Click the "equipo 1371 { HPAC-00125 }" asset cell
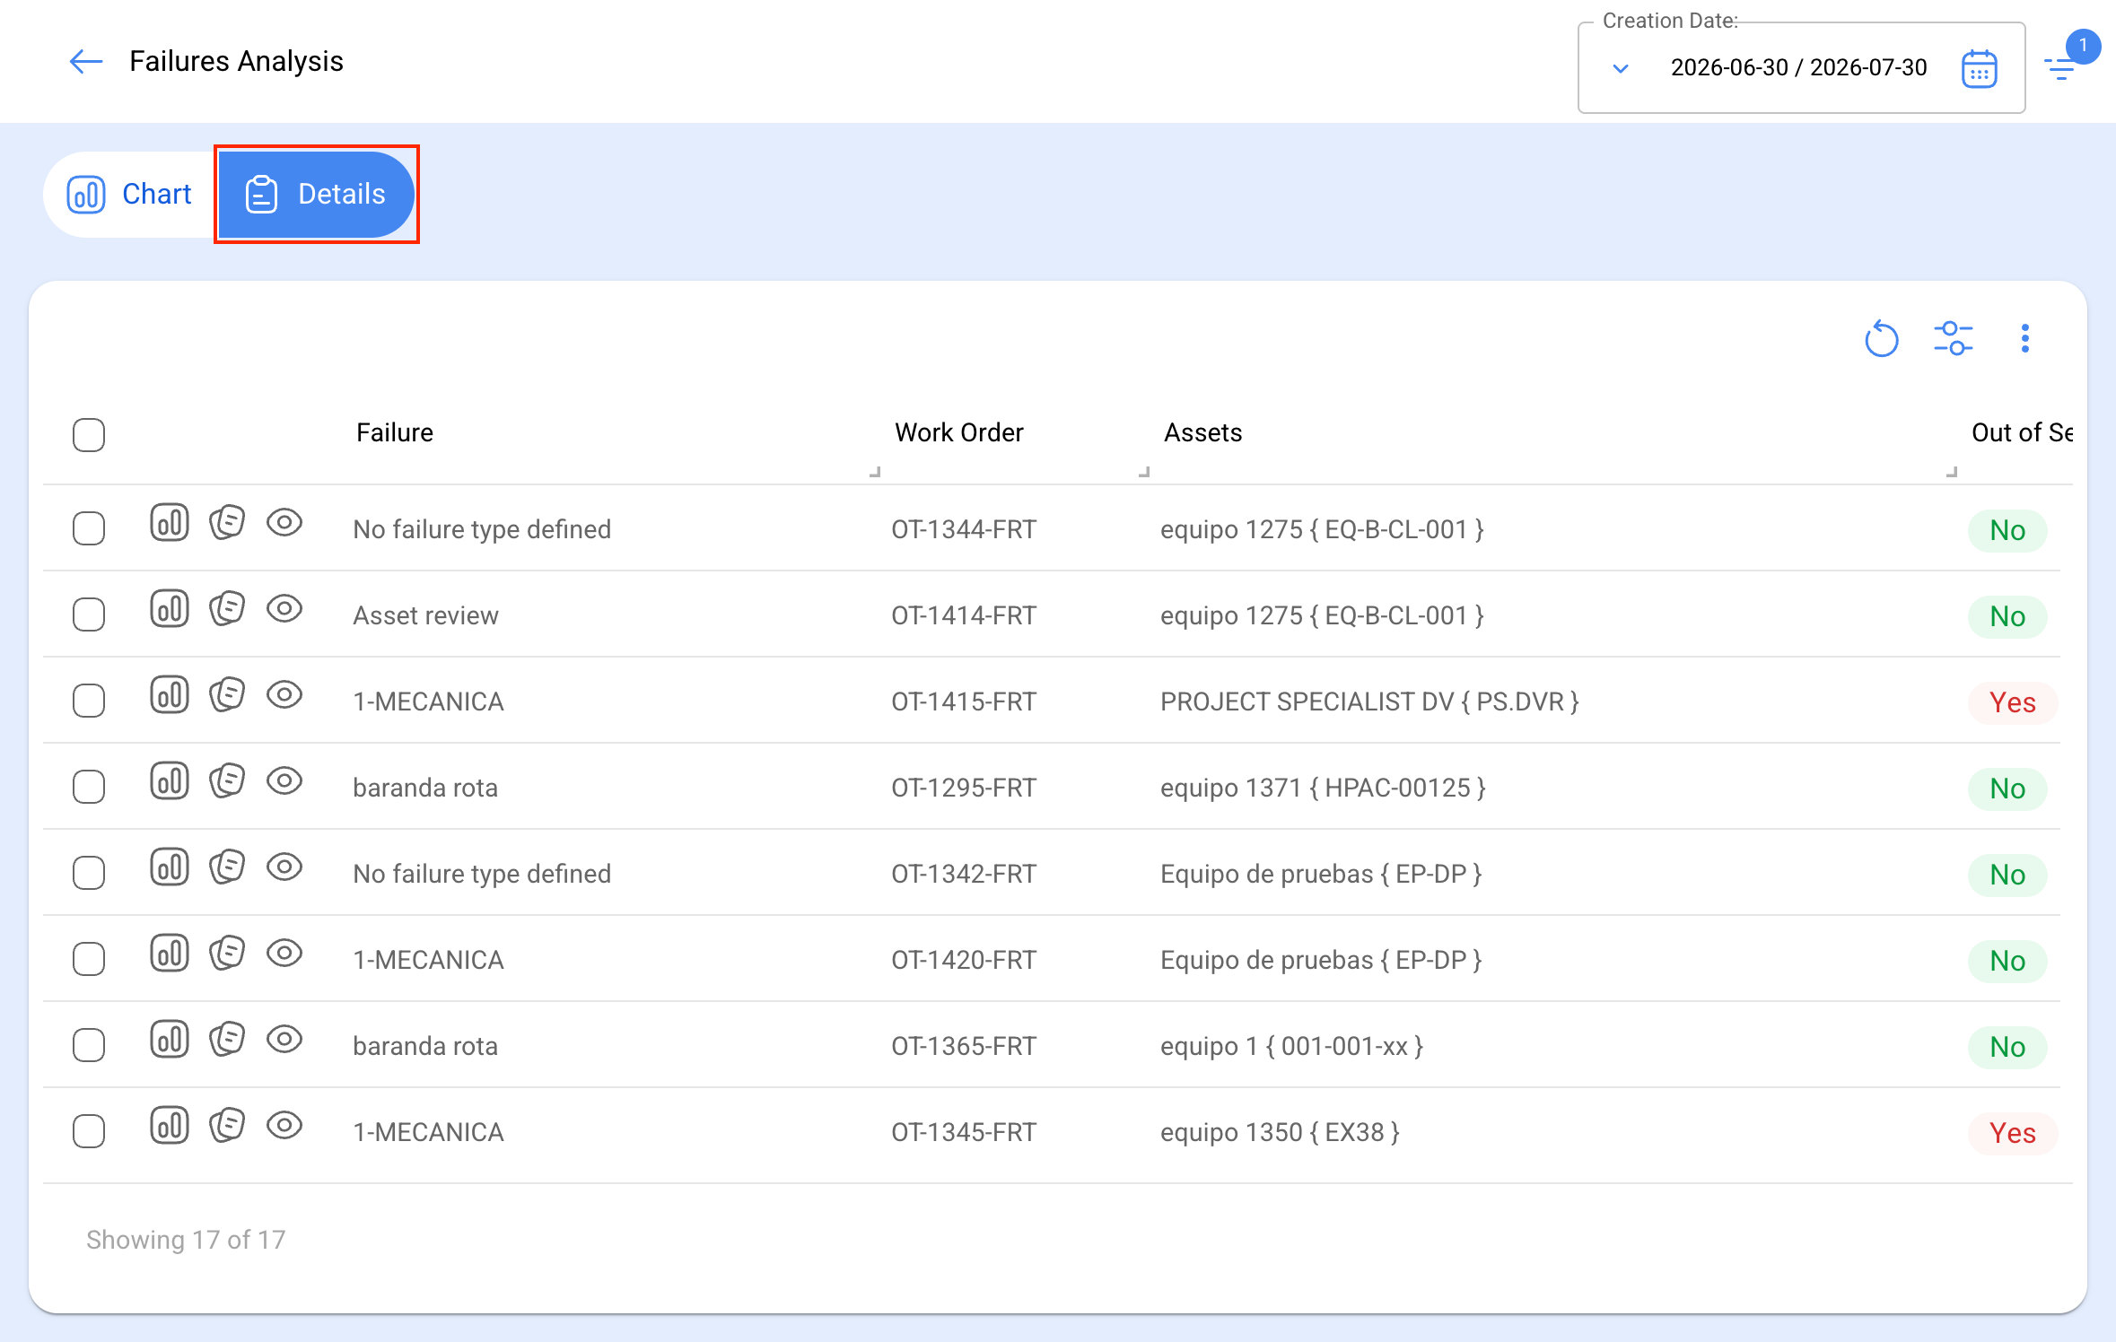Image resolution: width=2116 pixels, height=1342 pixels. [x=1323, y=788]
